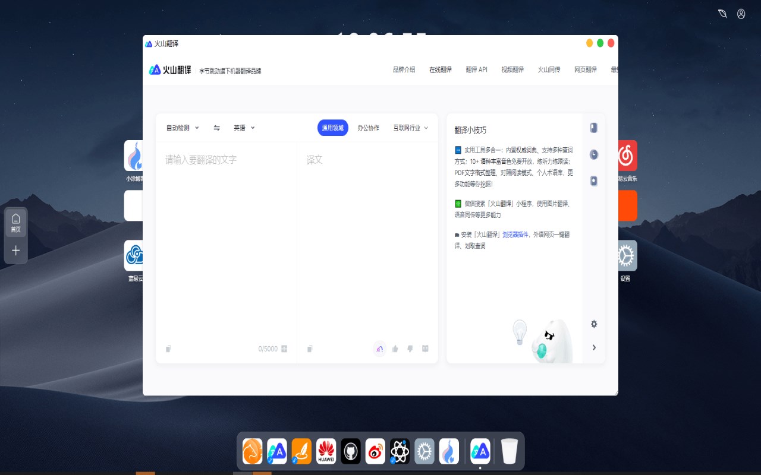761x475 pixels.
Task: Open the 视频翻译 nav item
Action: pos(512,69)
